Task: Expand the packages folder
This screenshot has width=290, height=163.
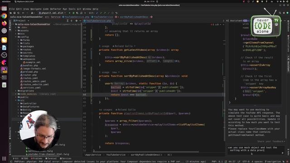Action: coord(19,46)
